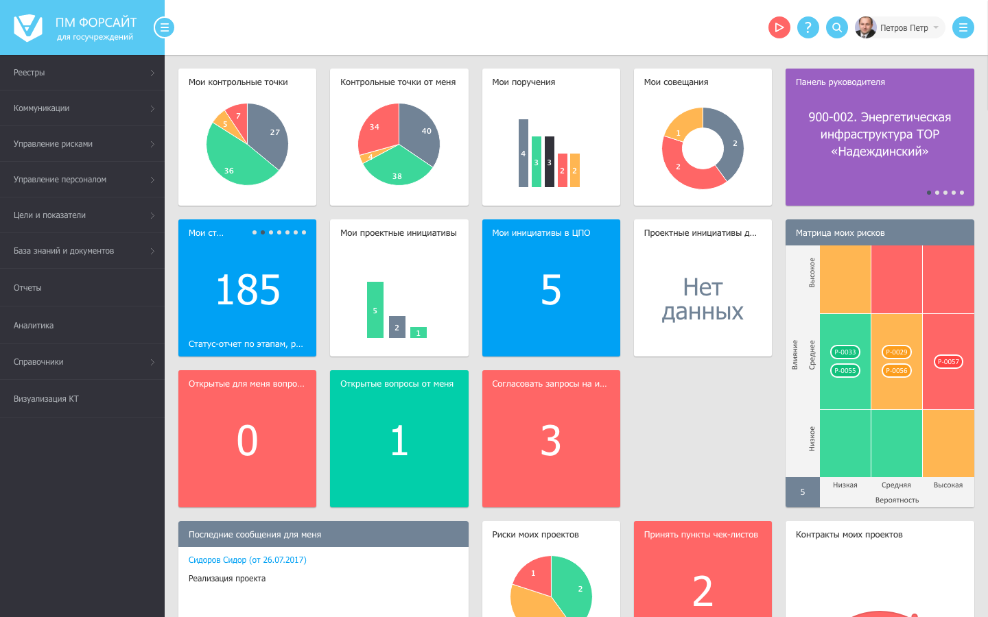Open the Мои инициативы в ЦПО tile
Image resolution: width=988 pixels, height=617 pixels.
pos(551,288)
